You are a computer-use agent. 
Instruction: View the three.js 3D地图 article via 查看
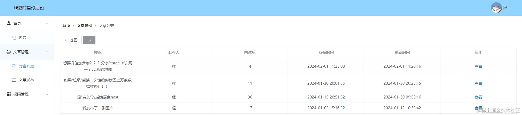[478, 66]
